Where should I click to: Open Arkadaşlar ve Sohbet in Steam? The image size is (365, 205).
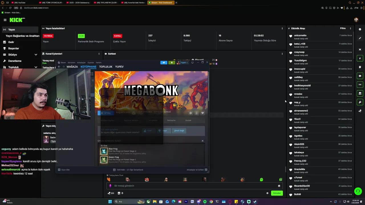pos(197,170)
